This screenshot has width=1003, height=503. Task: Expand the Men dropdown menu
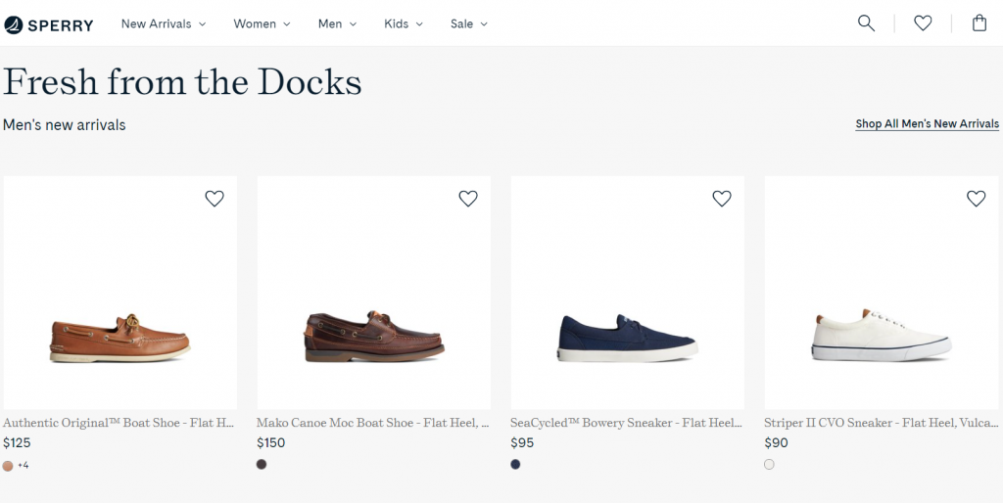[x=337, y=23]
